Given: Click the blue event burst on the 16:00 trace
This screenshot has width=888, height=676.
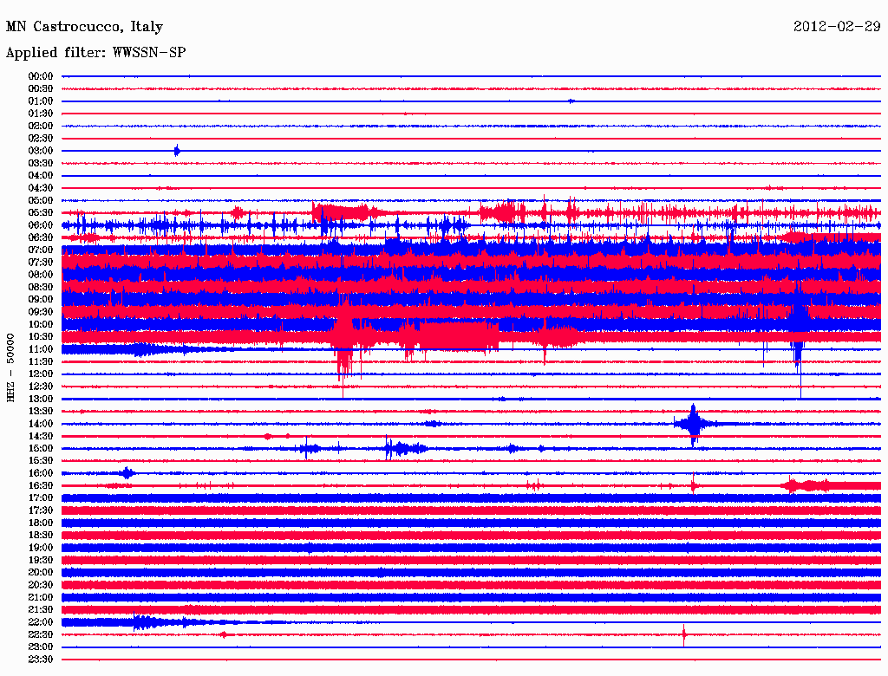Looking at the screenshot, I should click(127, 472).
